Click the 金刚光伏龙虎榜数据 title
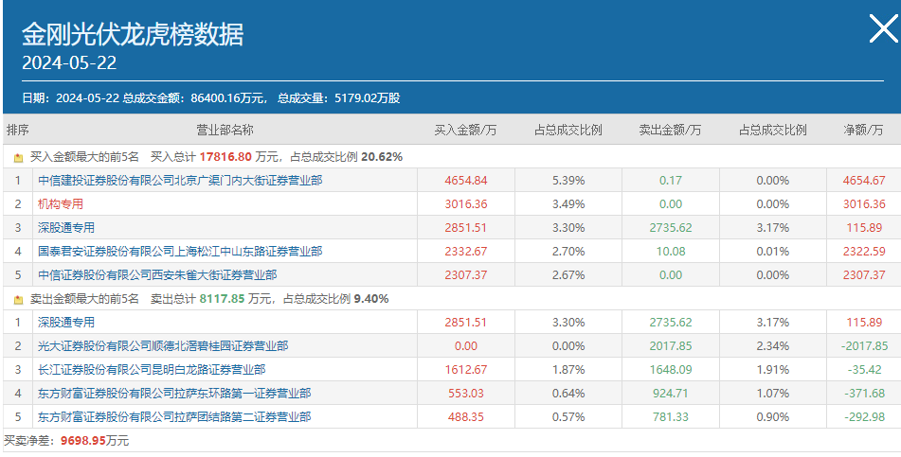The height and width of the screenshot is (457, 901). 133,34
